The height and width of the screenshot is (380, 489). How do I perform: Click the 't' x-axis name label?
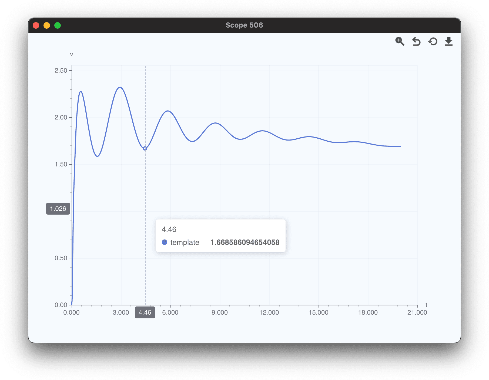click(426, 305)
